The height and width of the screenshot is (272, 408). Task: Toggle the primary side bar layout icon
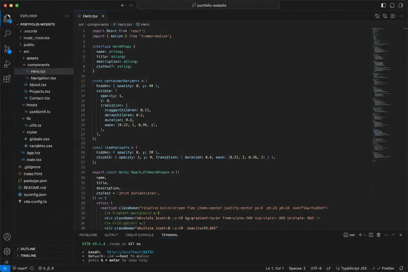(x=383, y=5)
